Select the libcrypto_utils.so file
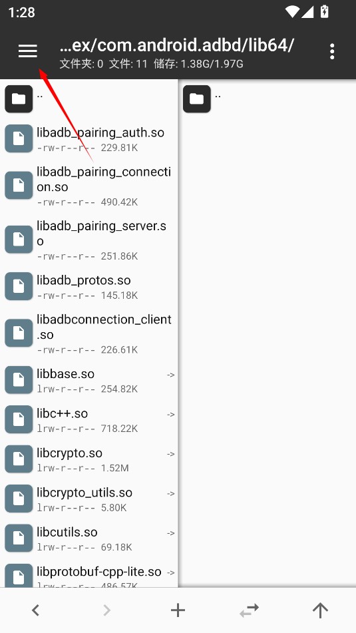The width and height of the screenshot is (356, 633). click(x=89, y=499)
